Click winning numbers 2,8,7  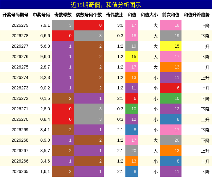[x=45, y=67]
